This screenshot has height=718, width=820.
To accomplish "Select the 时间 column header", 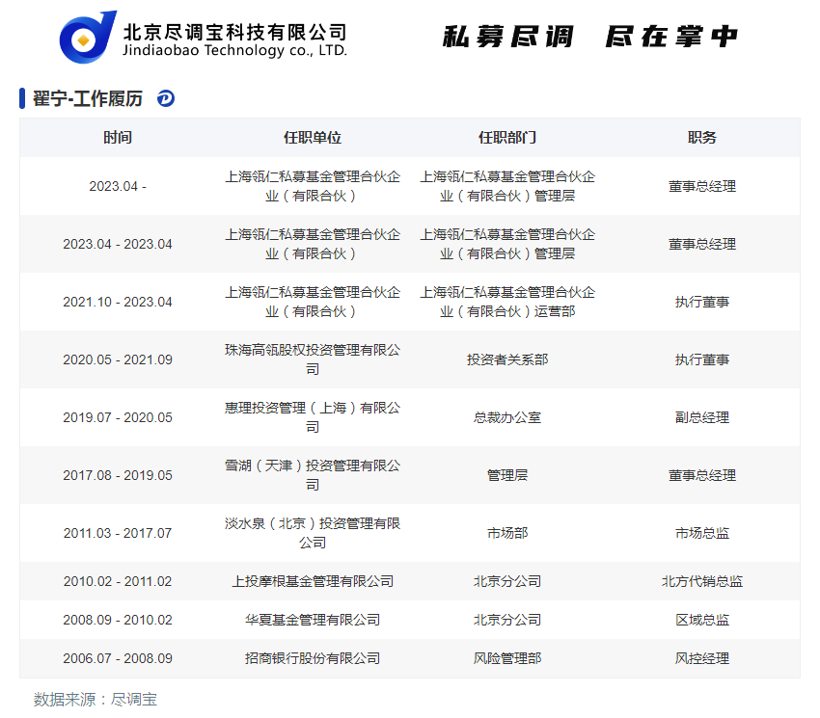I will pos(118,138).
